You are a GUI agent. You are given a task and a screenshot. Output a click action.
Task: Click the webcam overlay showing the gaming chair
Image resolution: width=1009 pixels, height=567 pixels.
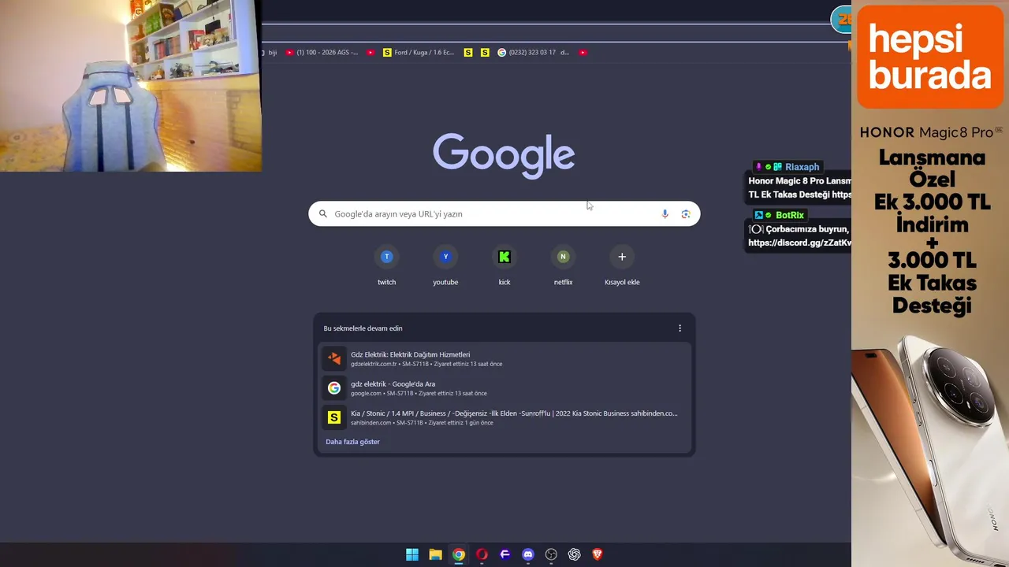pyautogui.click(x=130, y=85)
